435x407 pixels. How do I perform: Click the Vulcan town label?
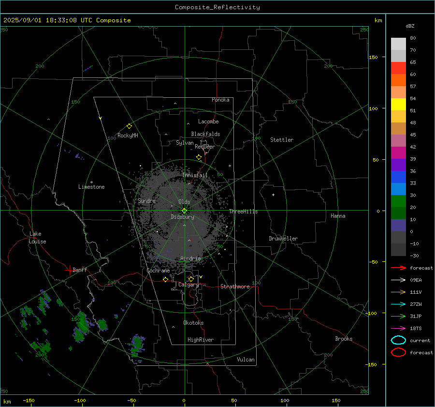(246, 360)
